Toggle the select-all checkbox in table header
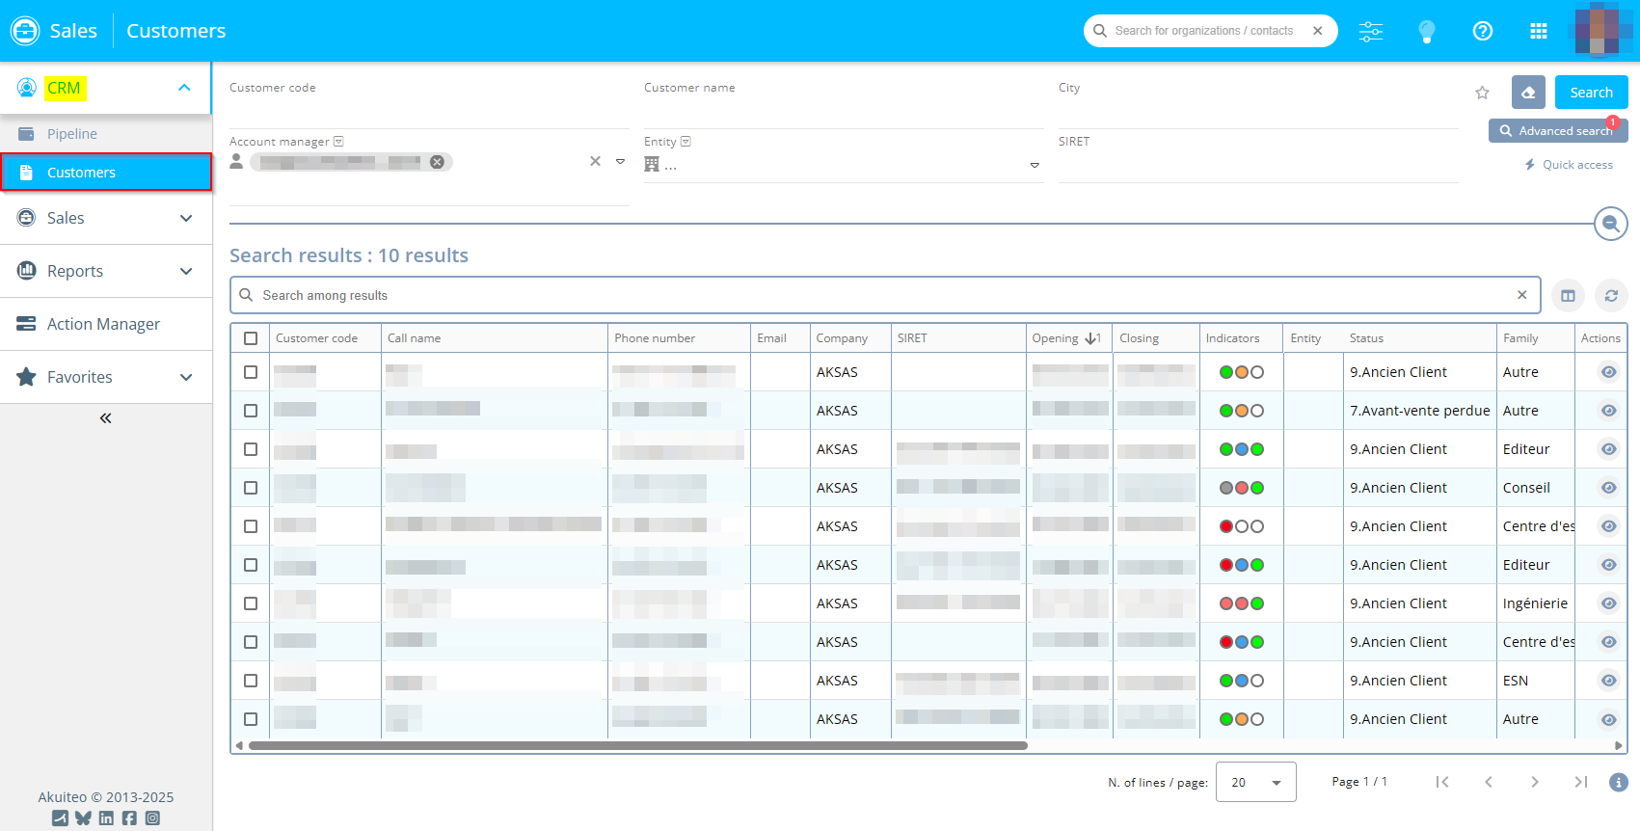Screen dimensions: 1640x831 (251, 338)
